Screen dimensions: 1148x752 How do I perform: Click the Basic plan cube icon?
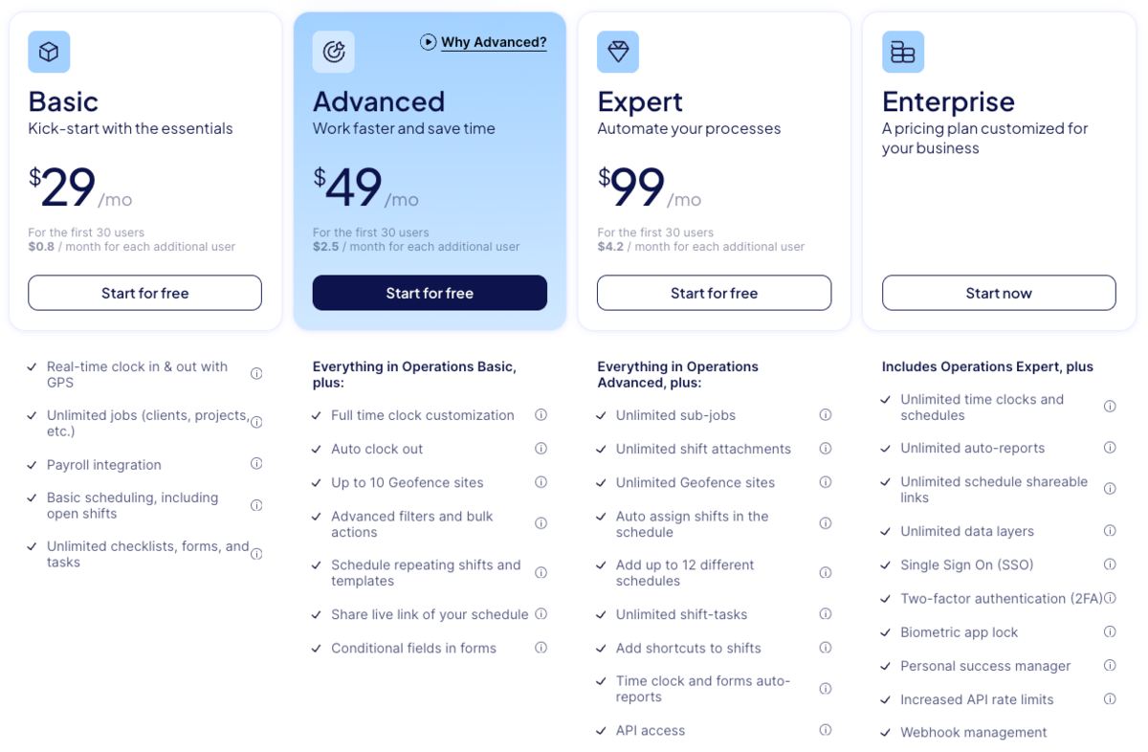pos(49,52)
